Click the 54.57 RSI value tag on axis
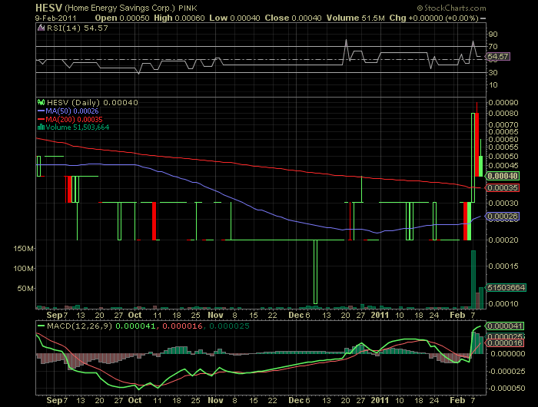This screenshot has width=538, height=407. [x=498, y=57]
